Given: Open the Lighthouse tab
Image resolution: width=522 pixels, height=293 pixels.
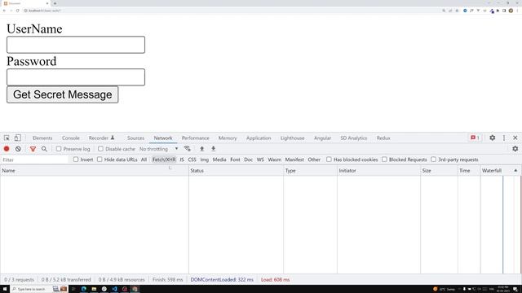Looking at the screenshot, I should coord(292,138).
